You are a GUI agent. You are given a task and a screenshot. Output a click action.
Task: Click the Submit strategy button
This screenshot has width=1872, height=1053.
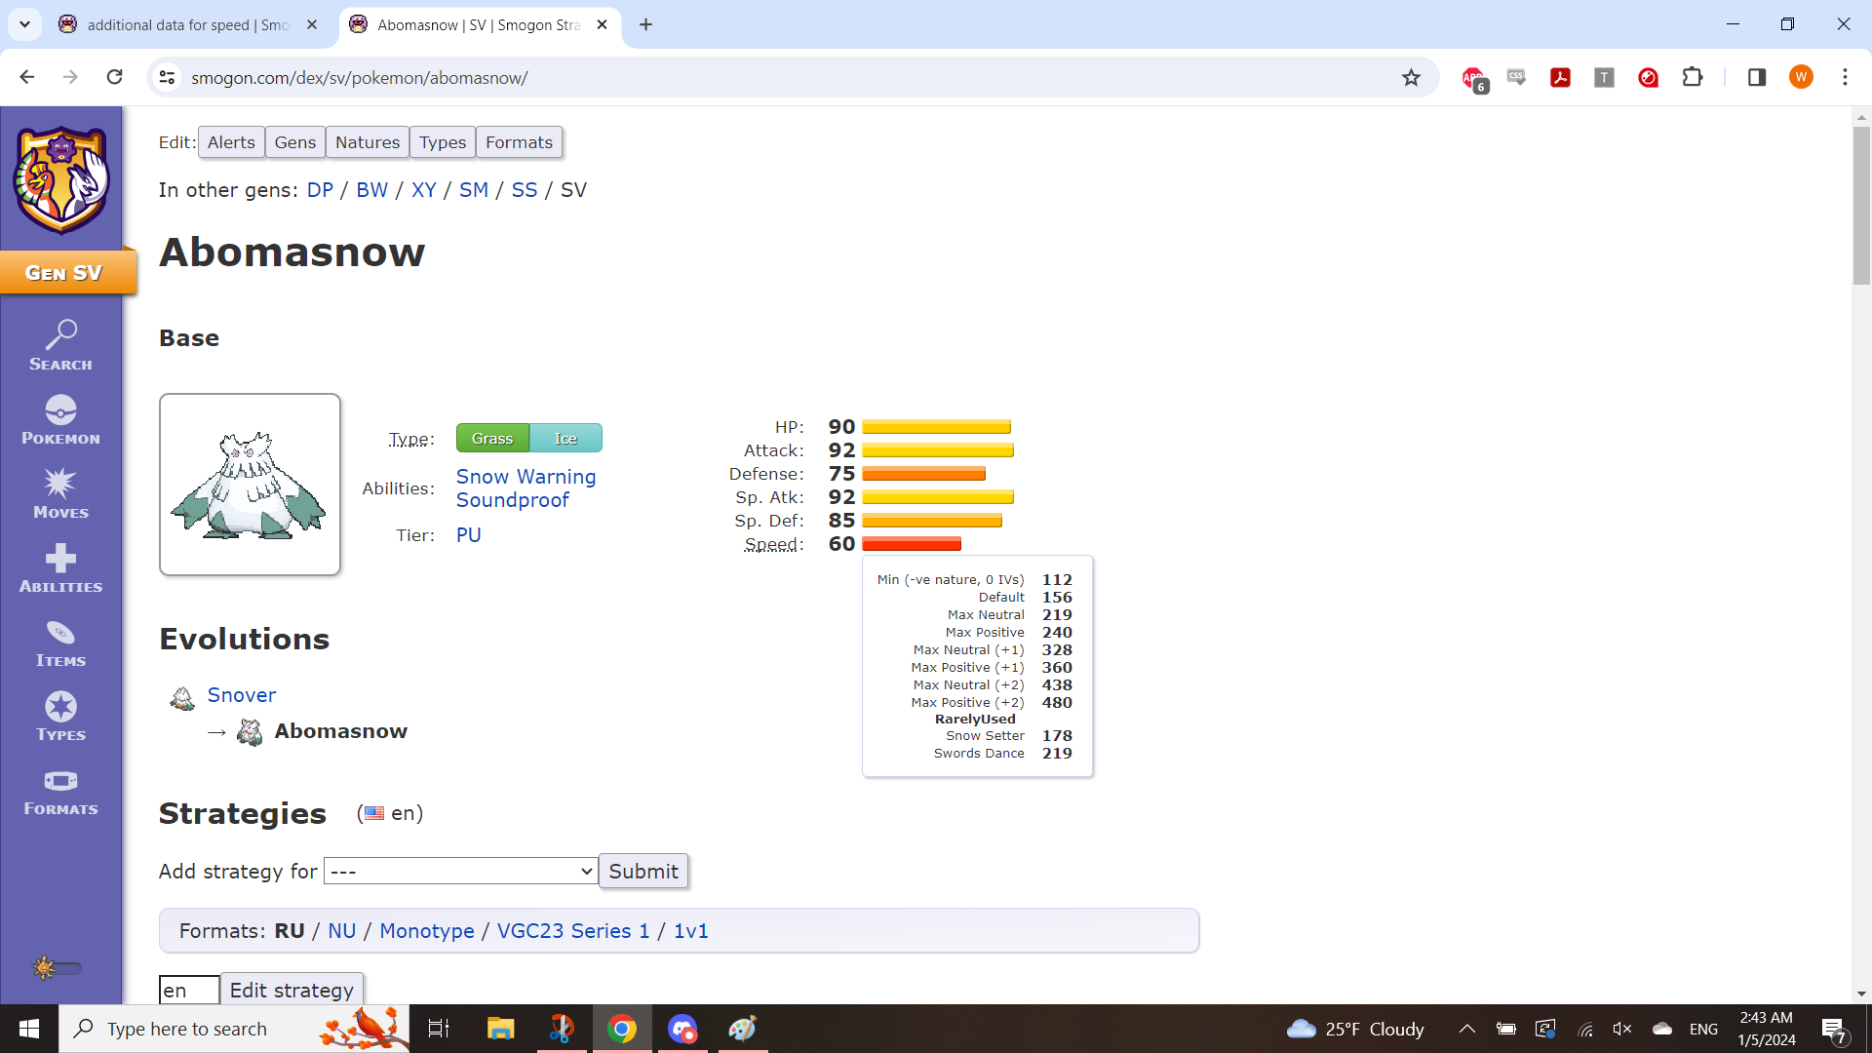pos(643,871)
